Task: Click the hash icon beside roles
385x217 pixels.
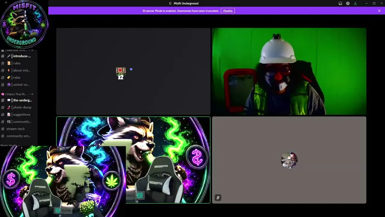Action: pyautogui.click(x=3, y=77)
